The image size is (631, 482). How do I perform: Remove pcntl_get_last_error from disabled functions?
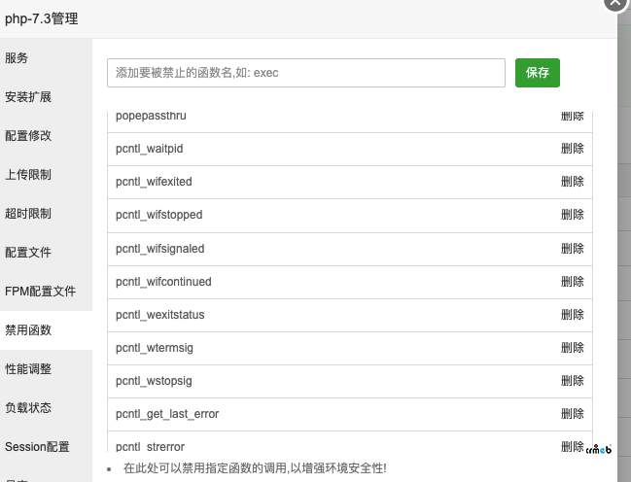click(x=573, y=414)
